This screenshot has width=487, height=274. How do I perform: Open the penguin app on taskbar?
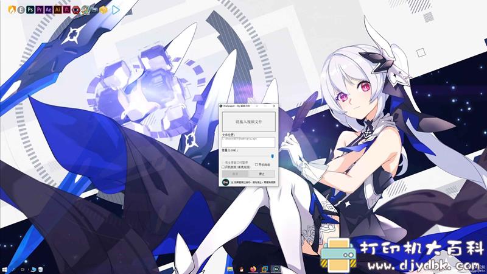241,269
